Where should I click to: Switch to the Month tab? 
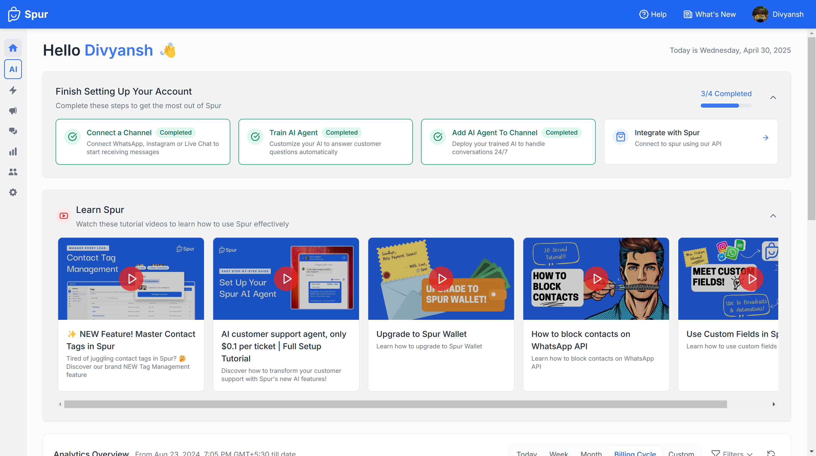click(x=591, y=453)
